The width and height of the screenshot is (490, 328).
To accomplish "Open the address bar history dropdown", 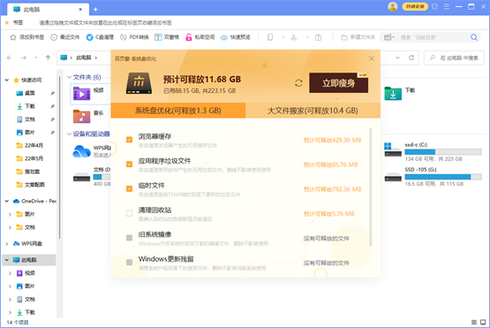I will [x=397, y=57].
